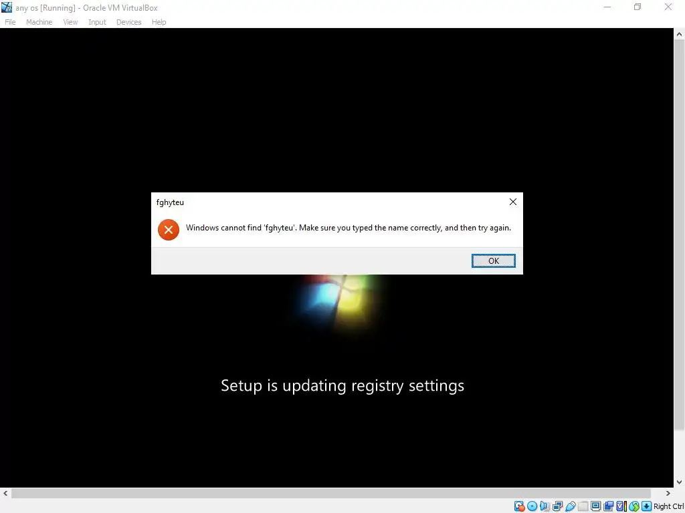Click the VirtualBox title bar app icon
This screenshot has width=685, height=513.
click(x=7, y=7)
